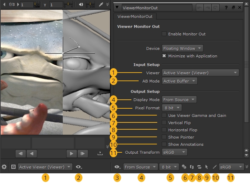Screen dimensions: 250x185
Task: Click the show pointer arrow icon in toolbar
Action: 207,167
